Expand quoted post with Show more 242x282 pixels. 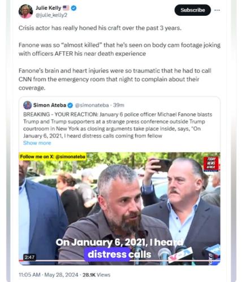pyautogui.click(x=37, y=143)
